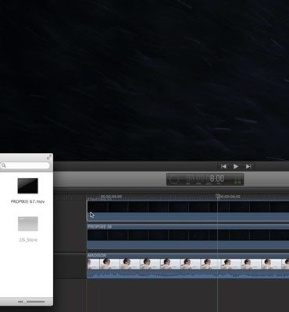
Task: Click the MADISON clip audio waveform
Action: click(188, 274)
